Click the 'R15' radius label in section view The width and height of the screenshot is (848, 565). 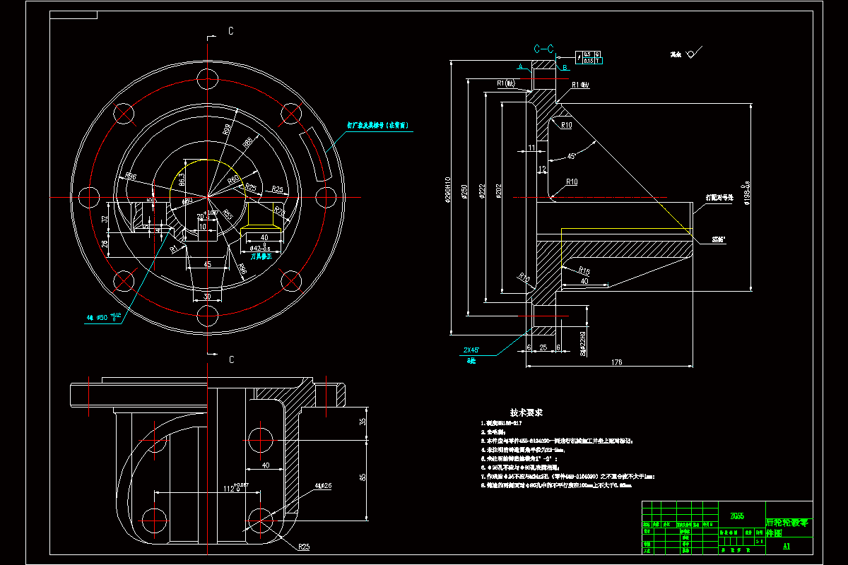(x=584, y=270)
